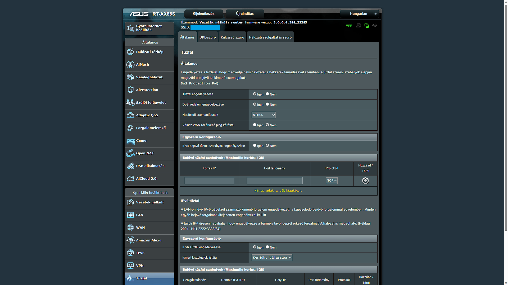Select Nem for IPv6 Tűzfal engedélyezése
508x285 pixels.
267,247
